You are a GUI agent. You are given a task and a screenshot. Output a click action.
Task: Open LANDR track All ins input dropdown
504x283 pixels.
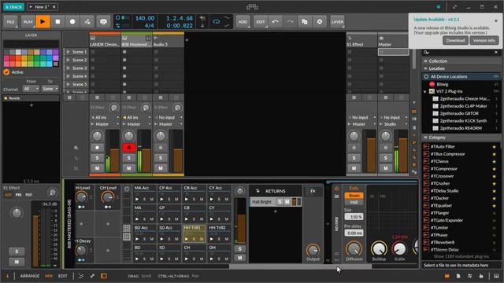[x=105, y=117]
